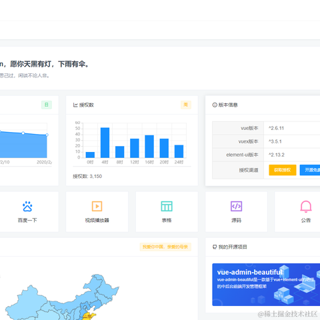The width and height of the screenshot is (320, 320).
Task: Click the middle data point on area chart
Action: (23, 133)
